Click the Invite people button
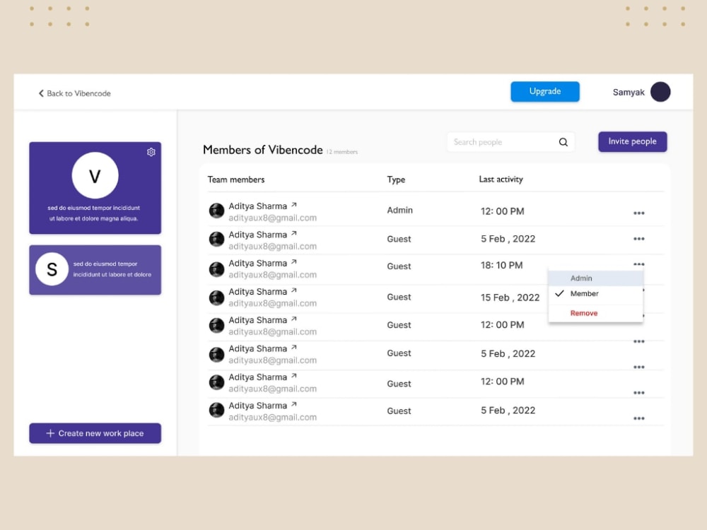This screenshot has width=707, height=530. (x=632, y=141)
